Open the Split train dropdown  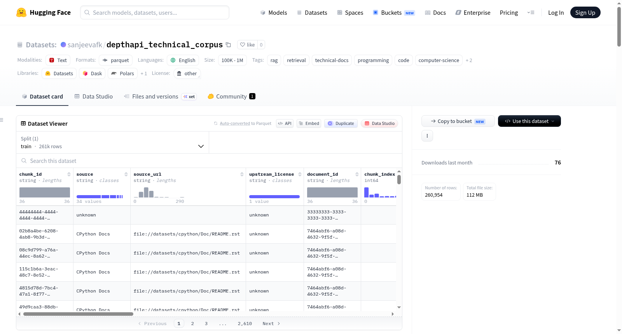(x=112, y=142)
